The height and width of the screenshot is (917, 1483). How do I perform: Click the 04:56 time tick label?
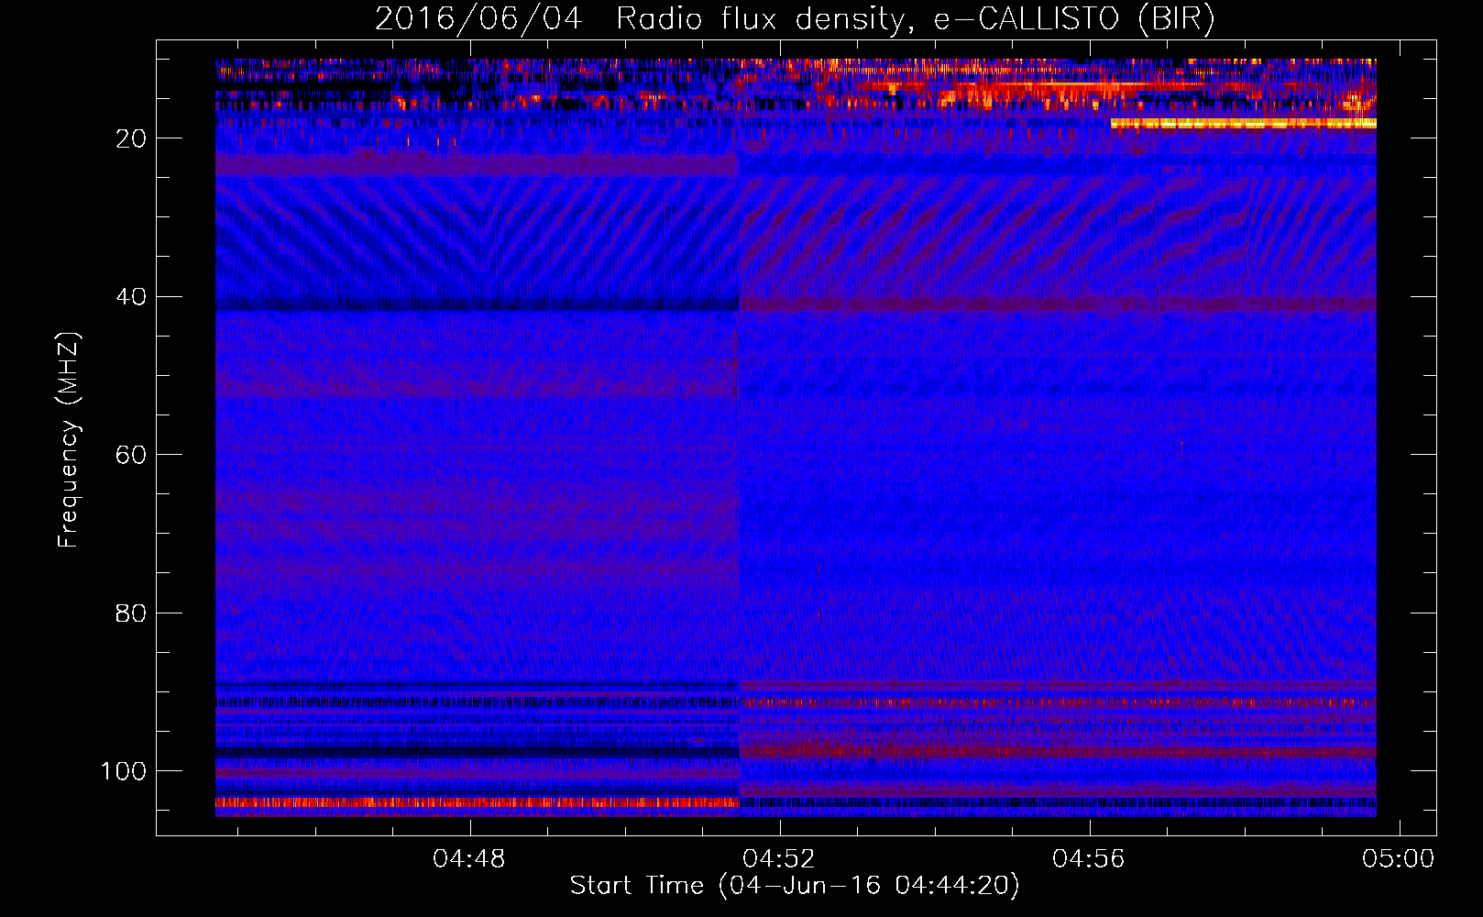(1089, 859)
